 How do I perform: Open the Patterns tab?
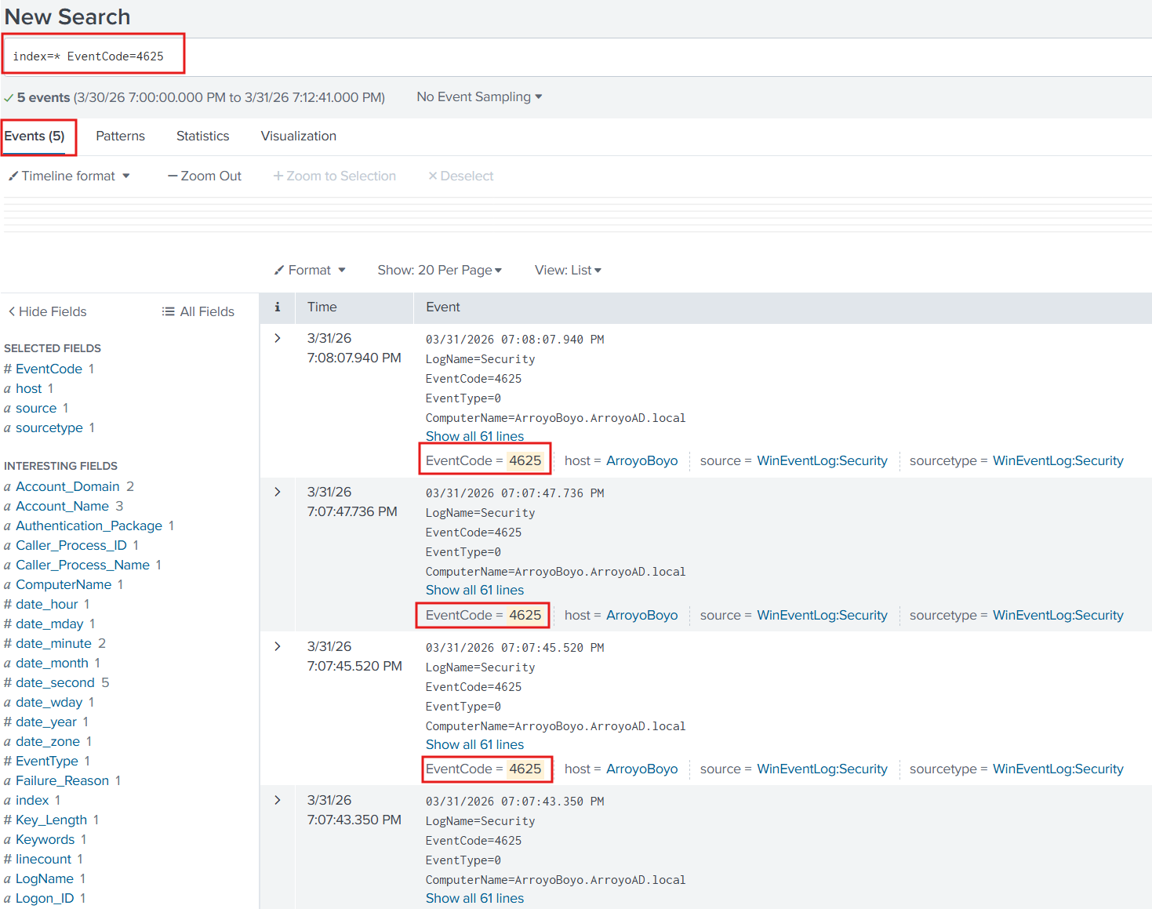click(x=120, y=136)
